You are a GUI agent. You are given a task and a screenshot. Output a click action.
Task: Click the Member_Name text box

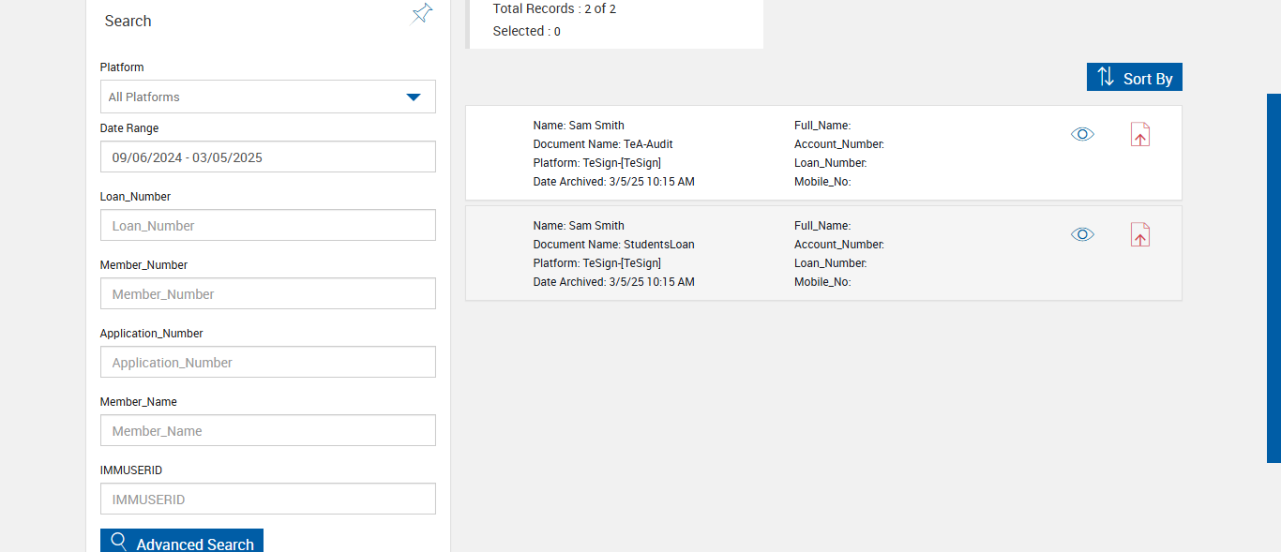click(x=267, y=431)
